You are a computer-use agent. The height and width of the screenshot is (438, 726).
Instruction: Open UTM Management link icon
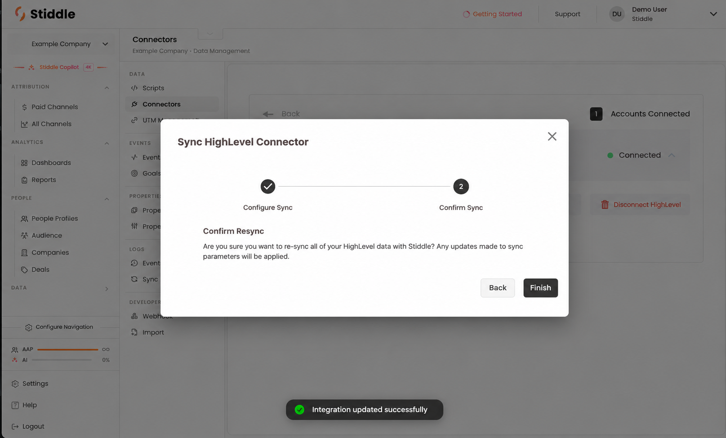click(x=134, y=120)
